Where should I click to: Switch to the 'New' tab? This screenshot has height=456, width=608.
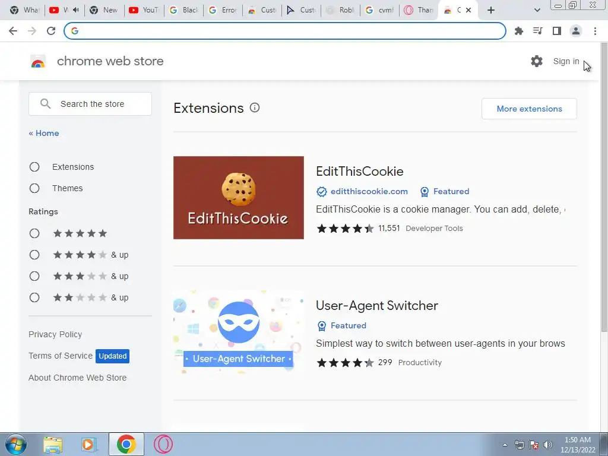[104, 10]
